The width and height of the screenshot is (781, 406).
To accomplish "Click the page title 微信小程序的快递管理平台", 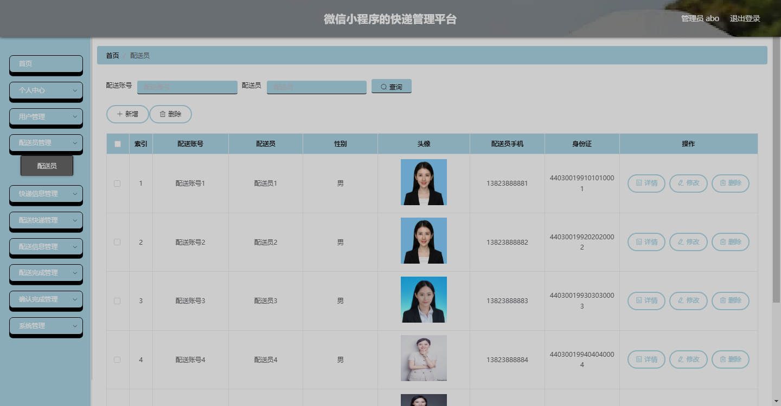I will [390, 19].
